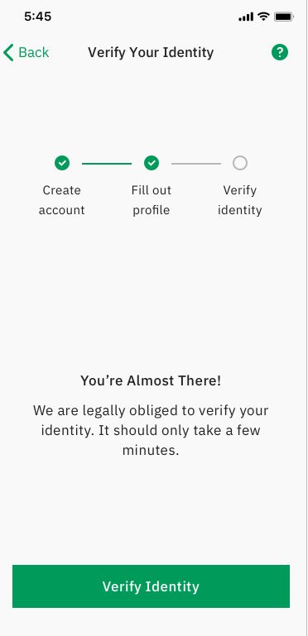This screenshot has height=636, width=308.
Task: Tap the legally obliged description paragraph
Action: tap(151, 430)
